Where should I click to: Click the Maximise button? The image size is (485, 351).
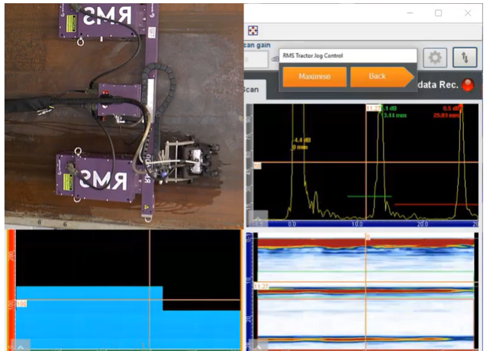pyautogui.click(x=314, y=76)
